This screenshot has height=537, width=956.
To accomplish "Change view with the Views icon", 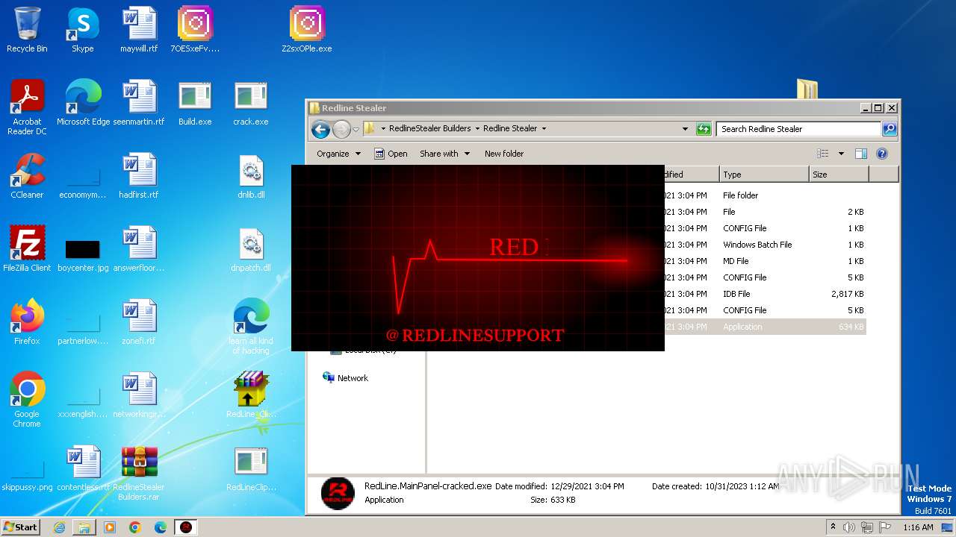I will [x=823, y=154].
